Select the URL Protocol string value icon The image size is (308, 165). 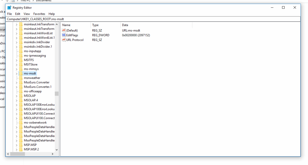pos(64,40)
